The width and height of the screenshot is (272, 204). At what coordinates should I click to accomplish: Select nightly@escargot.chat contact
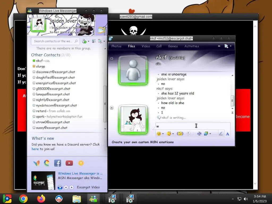pos(51,100)
